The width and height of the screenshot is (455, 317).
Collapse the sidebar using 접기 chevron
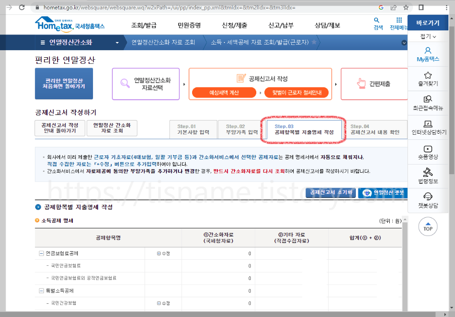point(428,37)
